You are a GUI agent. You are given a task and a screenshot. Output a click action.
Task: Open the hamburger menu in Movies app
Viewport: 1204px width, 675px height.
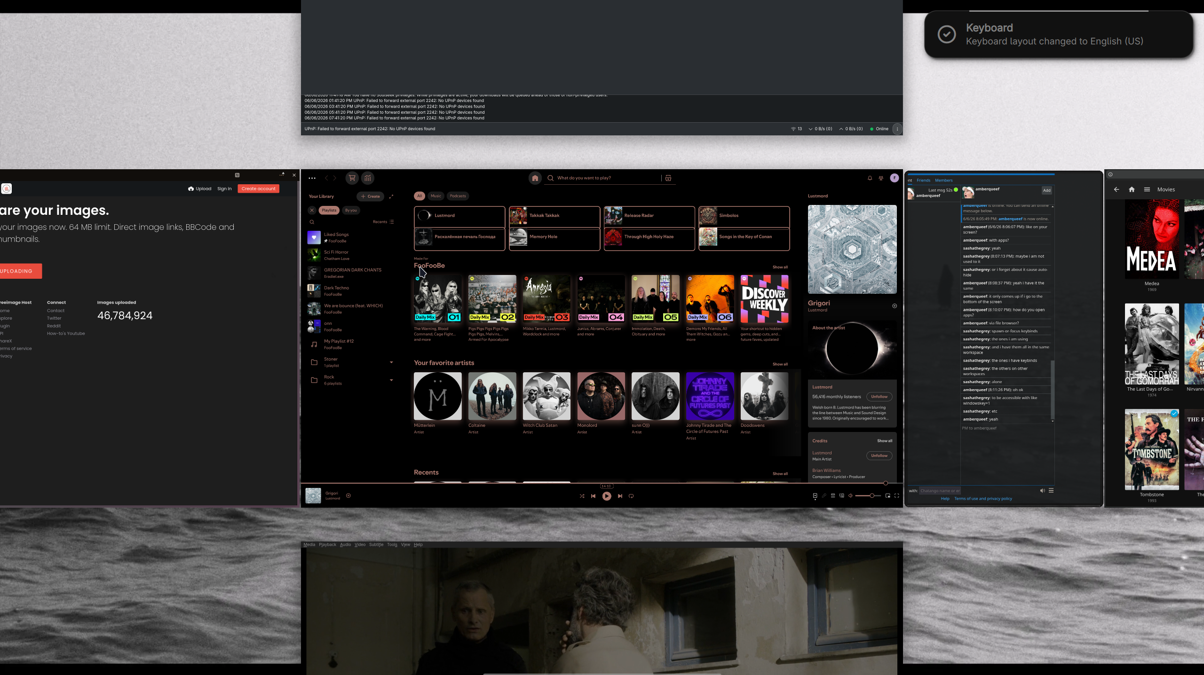1147,189
